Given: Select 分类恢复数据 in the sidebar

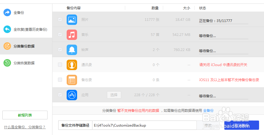Looking at the screenshot, I should (26, 63).
